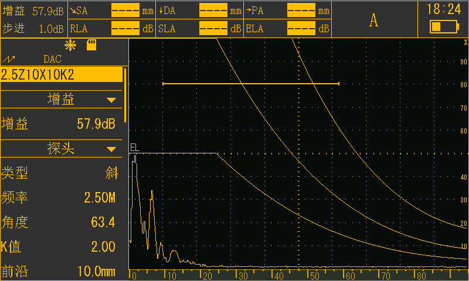Screen dimensions: 469x281
Task: Click the DA value field
Action: point(213,11)
